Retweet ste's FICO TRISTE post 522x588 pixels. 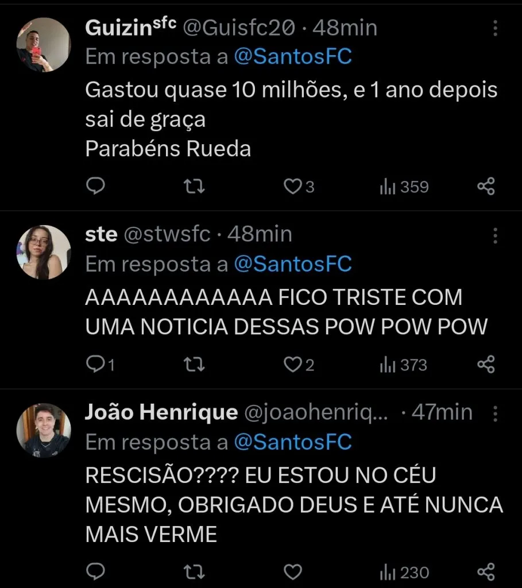click(196, 365)
